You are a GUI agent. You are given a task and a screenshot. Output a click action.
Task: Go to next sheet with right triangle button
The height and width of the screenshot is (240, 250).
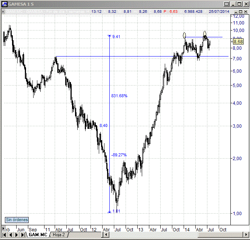point(17,235)
